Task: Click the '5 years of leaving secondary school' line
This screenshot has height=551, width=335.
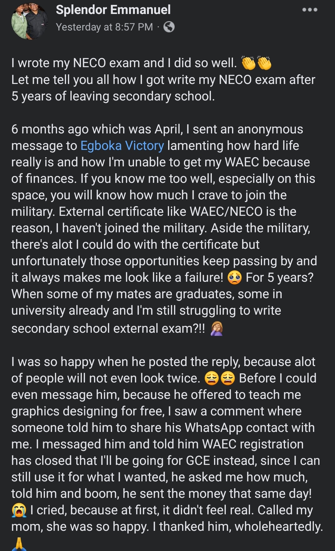Action: (x=113, y=96)
